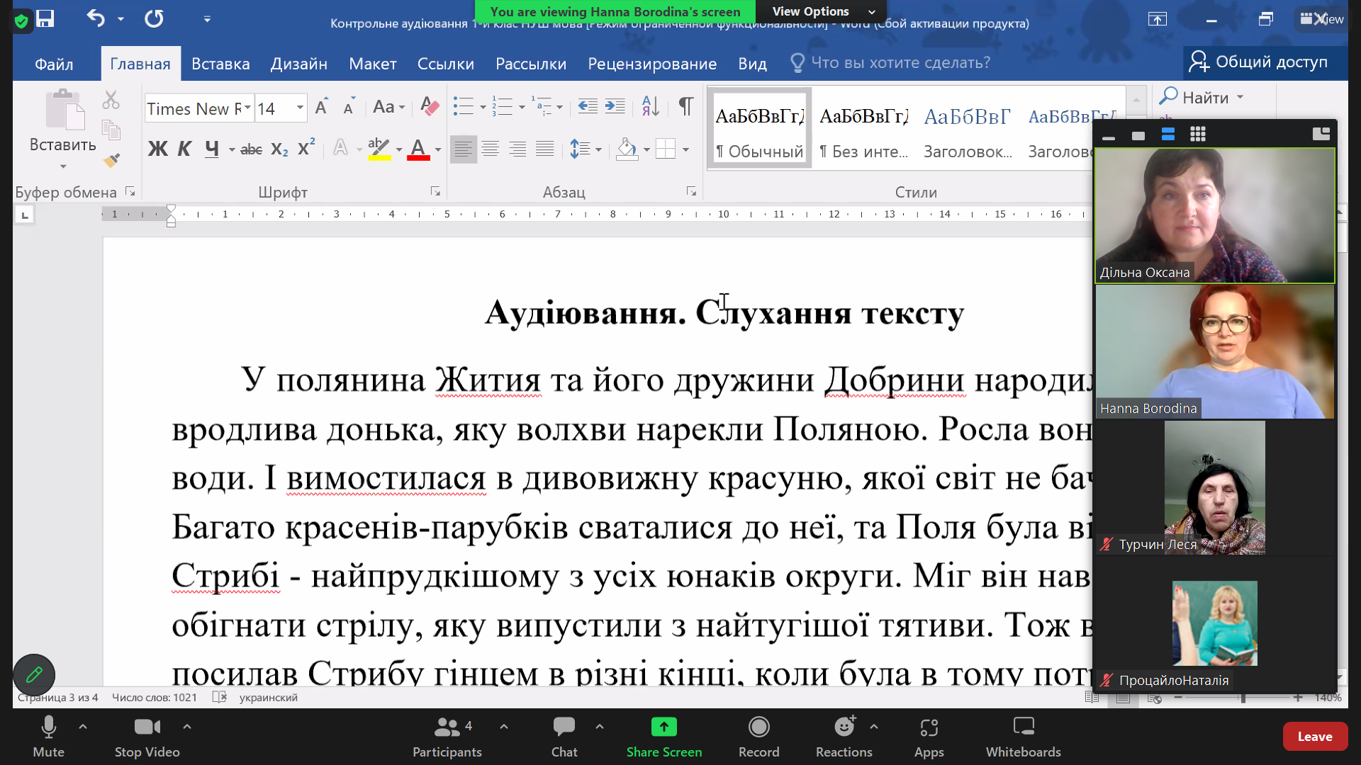
Task: Click Share Screen button
Action: click(x=663, y=736)
